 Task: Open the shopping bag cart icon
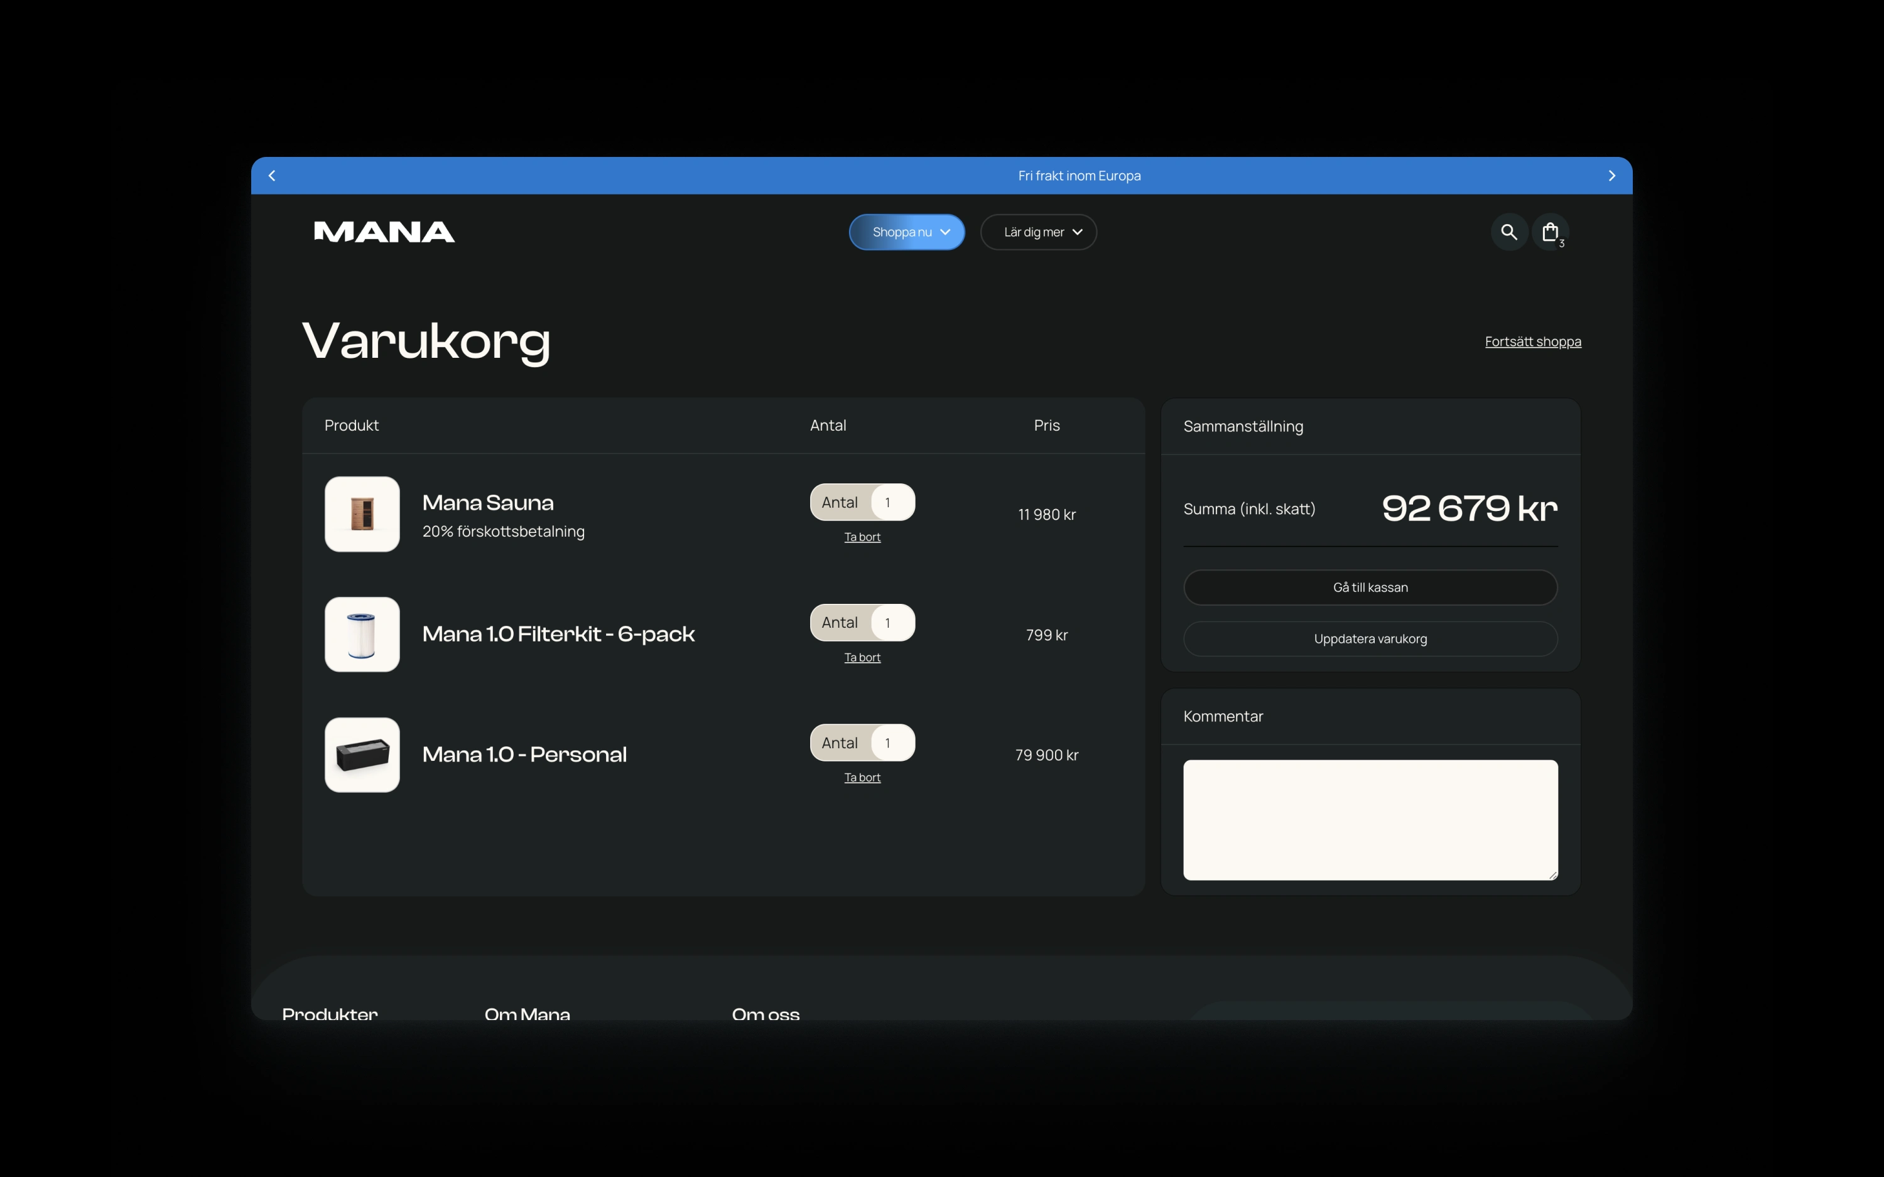tap(1550, 232)
